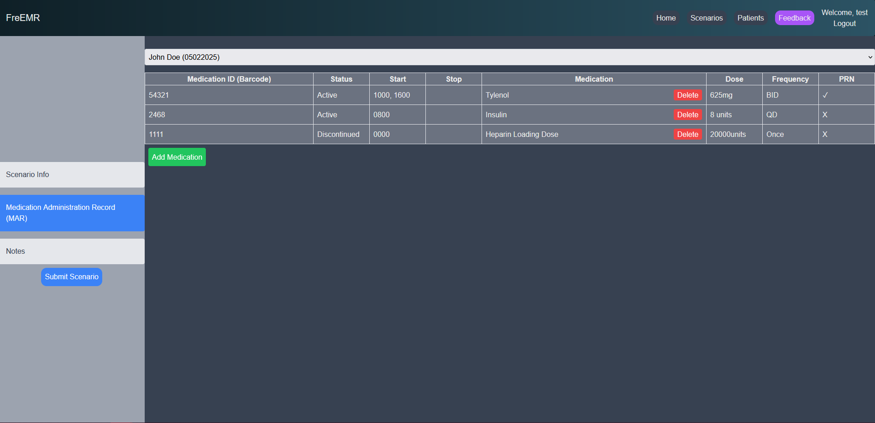Click the FreEMR logo
Viewport: 875px width, 423px height.
coord(23,18)
